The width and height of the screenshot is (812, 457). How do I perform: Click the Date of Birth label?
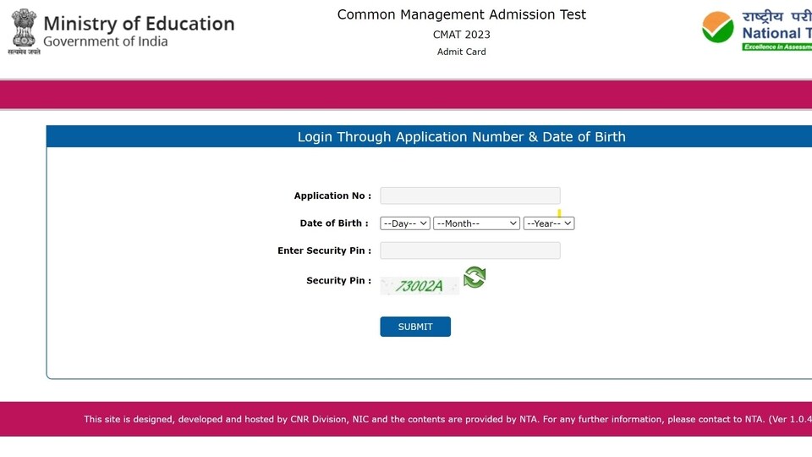coord(334,223)
